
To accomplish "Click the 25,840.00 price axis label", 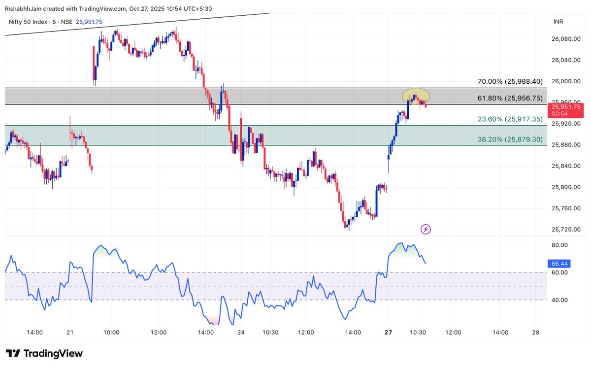I will pyautogui.click(x=566, y=166).
